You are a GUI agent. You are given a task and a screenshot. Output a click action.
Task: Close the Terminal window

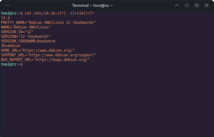click(x=207, y=5)
